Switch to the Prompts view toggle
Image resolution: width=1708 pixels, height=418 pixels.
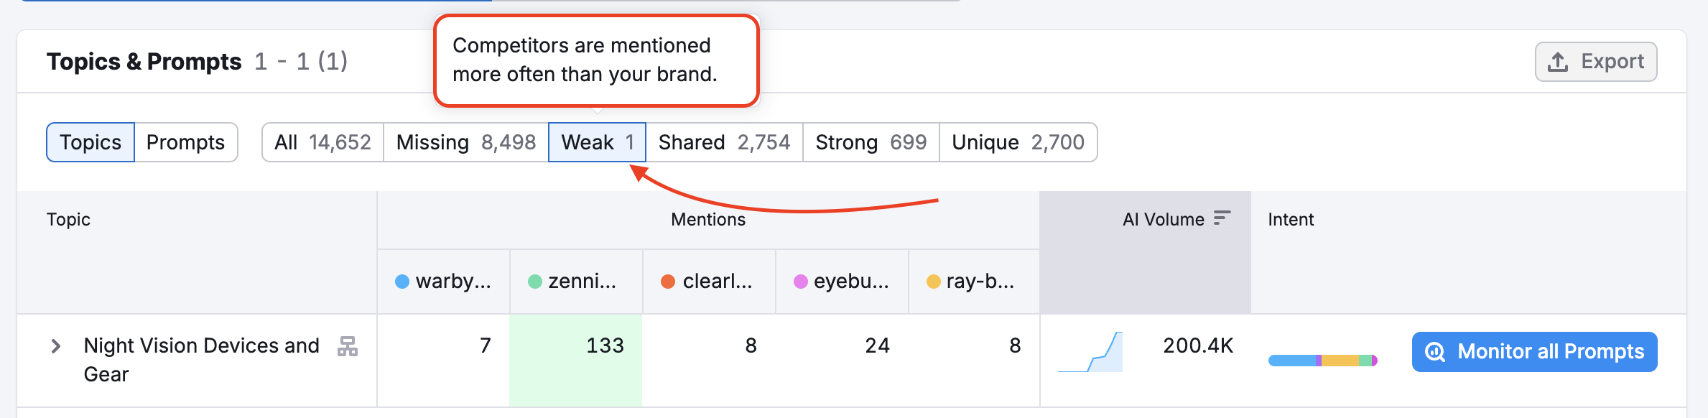[x=185, y=142]
